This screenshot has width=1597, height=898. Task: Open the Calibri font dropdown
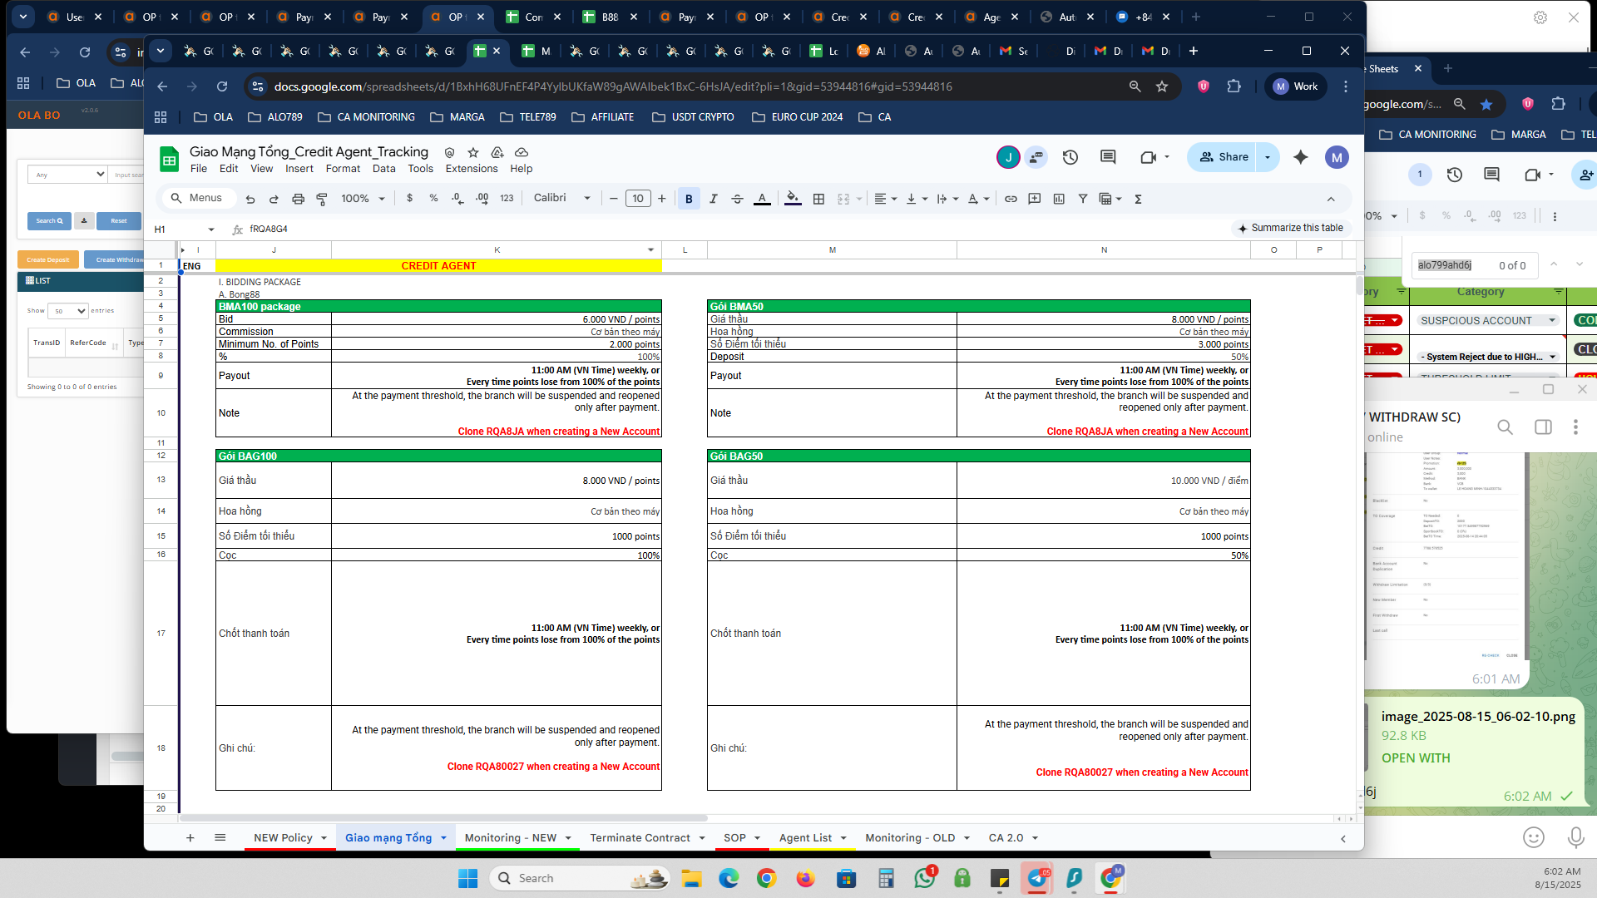[x=562, y=198]
